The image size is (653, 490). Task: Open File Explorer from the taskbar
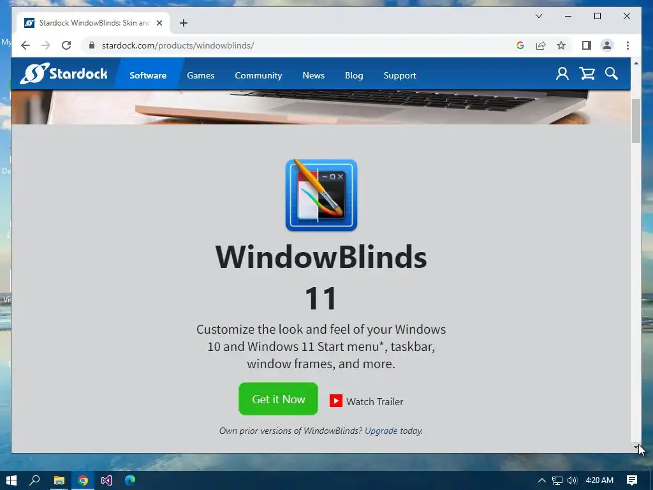(x=59, y=480)
